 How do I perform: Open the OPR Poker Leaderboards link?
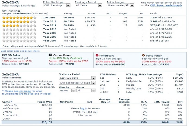tap(166, 5)
